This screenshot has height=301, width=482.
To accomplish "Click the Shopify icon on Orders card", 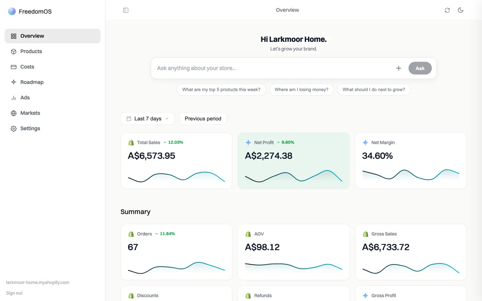I will [x=131, y=234].
